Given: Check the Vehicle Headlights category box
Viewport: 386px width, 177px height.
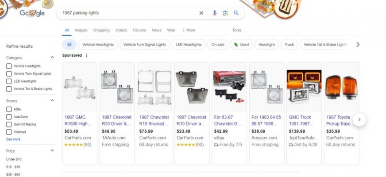Looking at the screenshot, I should (x=9, y=66).
